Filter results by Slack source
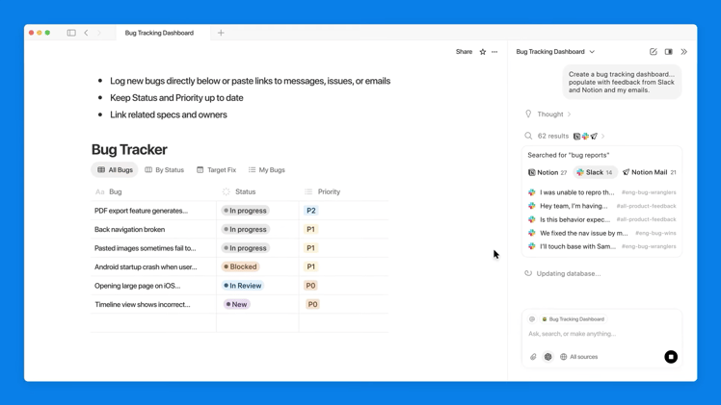The image size is (721, 405). click(x=595, y=172)
